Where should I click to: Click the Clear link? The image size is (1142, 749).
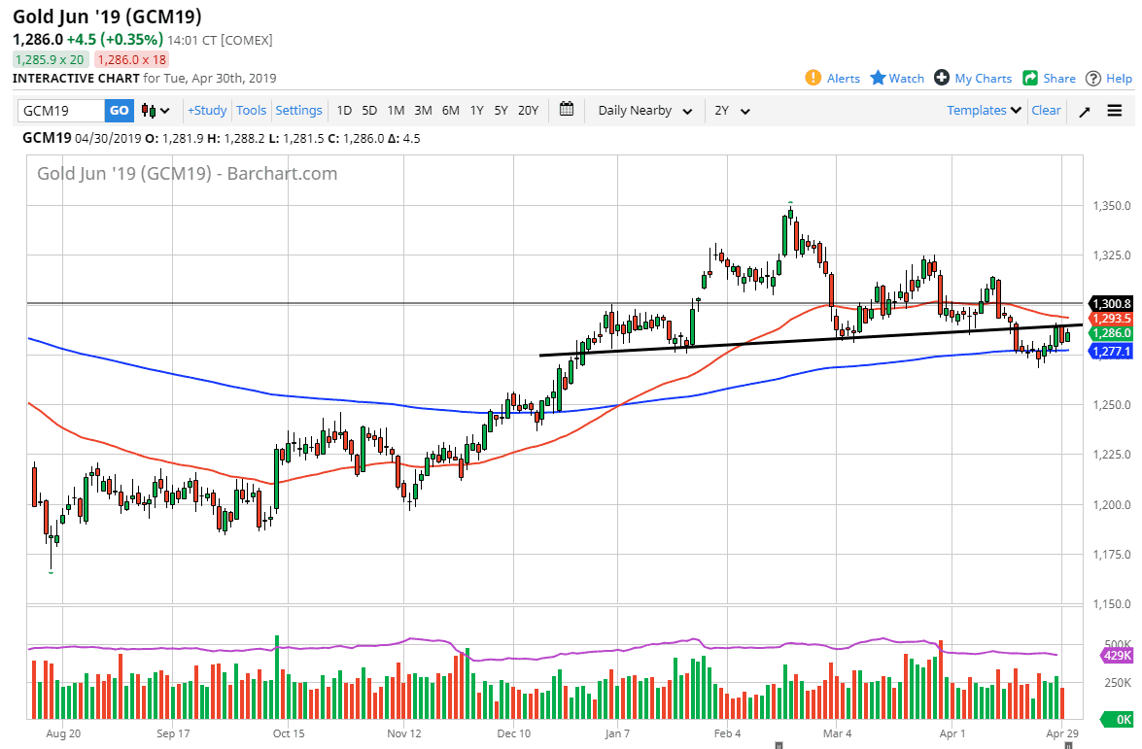(x=1046, y=110)
